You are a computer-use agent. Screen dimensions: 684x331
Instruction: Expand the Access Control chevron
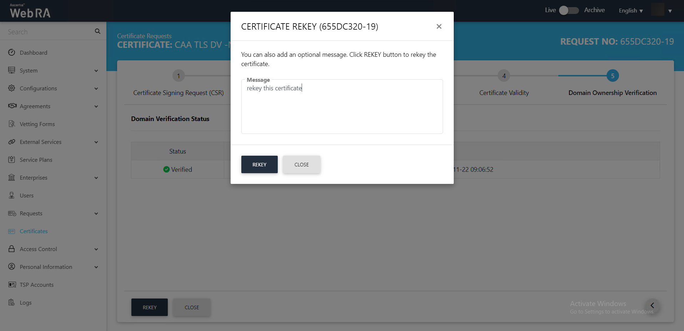96,249
